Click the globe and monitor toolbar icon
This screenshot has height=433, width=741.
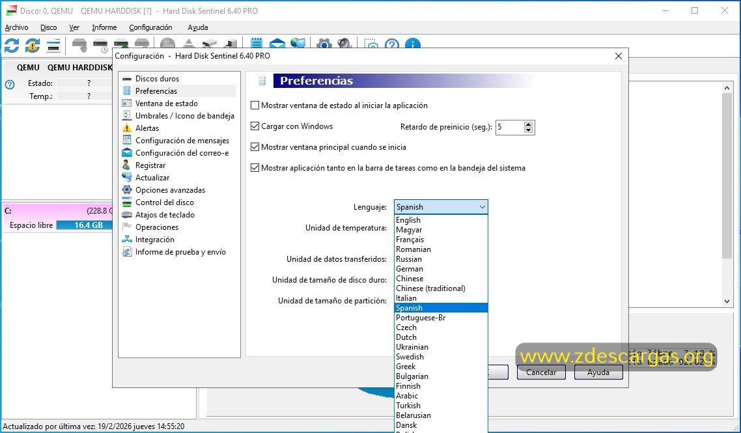(298, 43)
